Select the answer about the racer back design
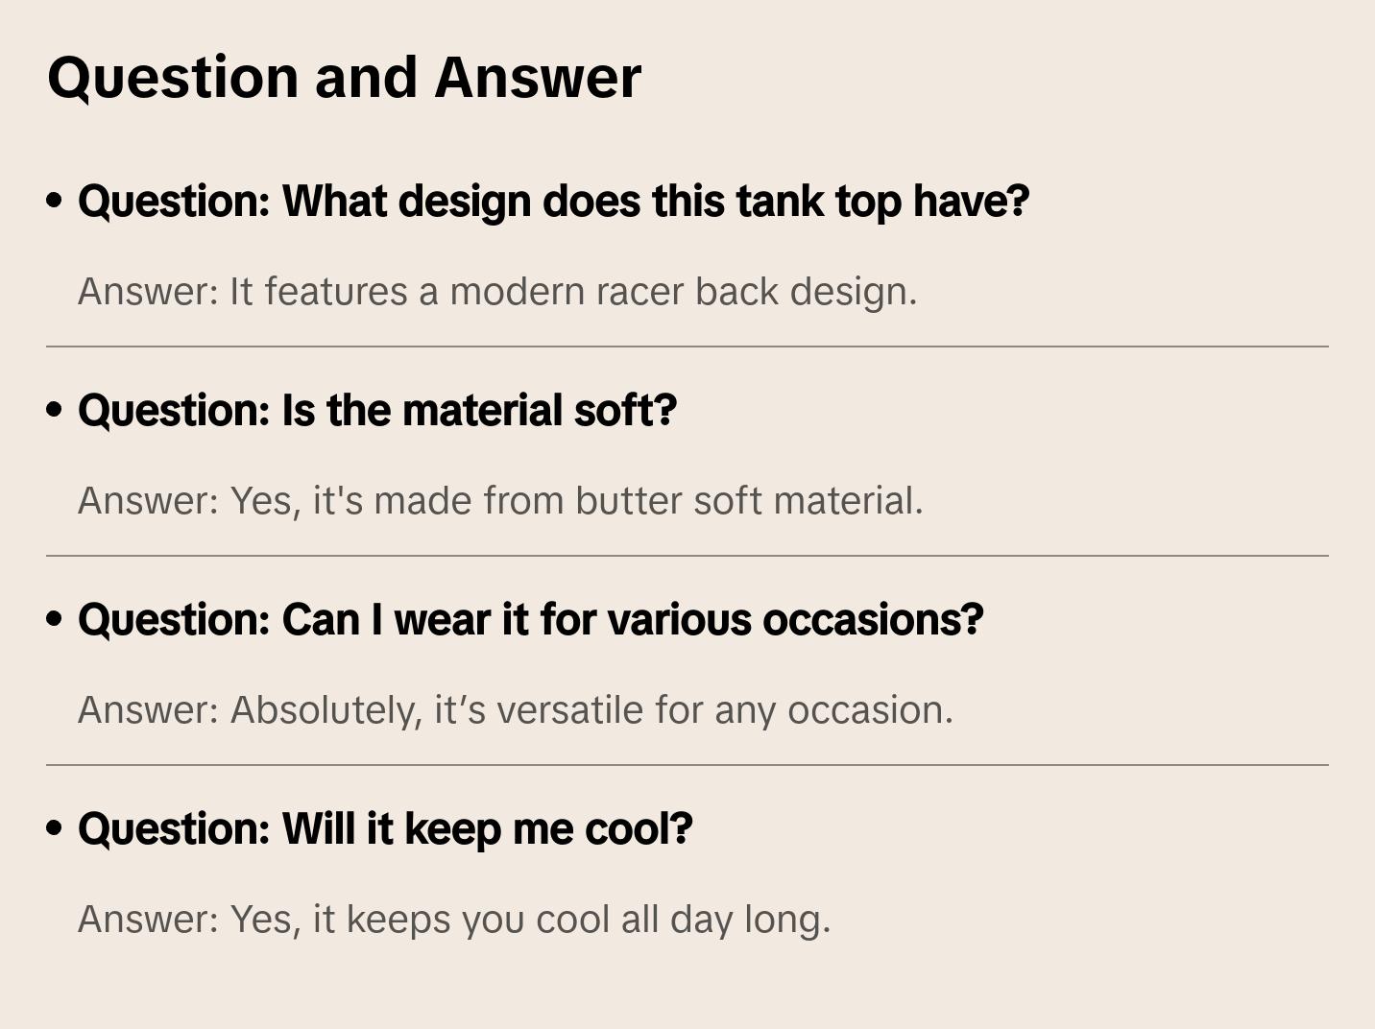Image resolution: width=1375 pixels, height=1029 pixels. 497,292
